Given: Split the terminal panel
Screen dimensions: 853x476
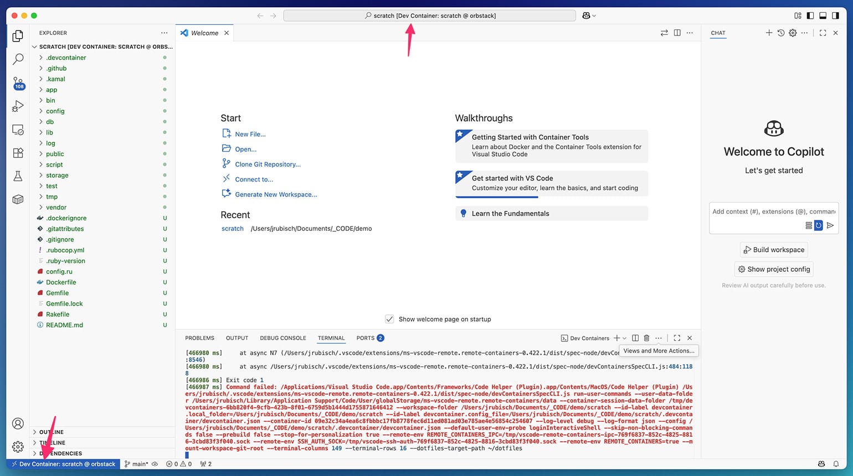Looking at the screenshot, I should 635,338.
